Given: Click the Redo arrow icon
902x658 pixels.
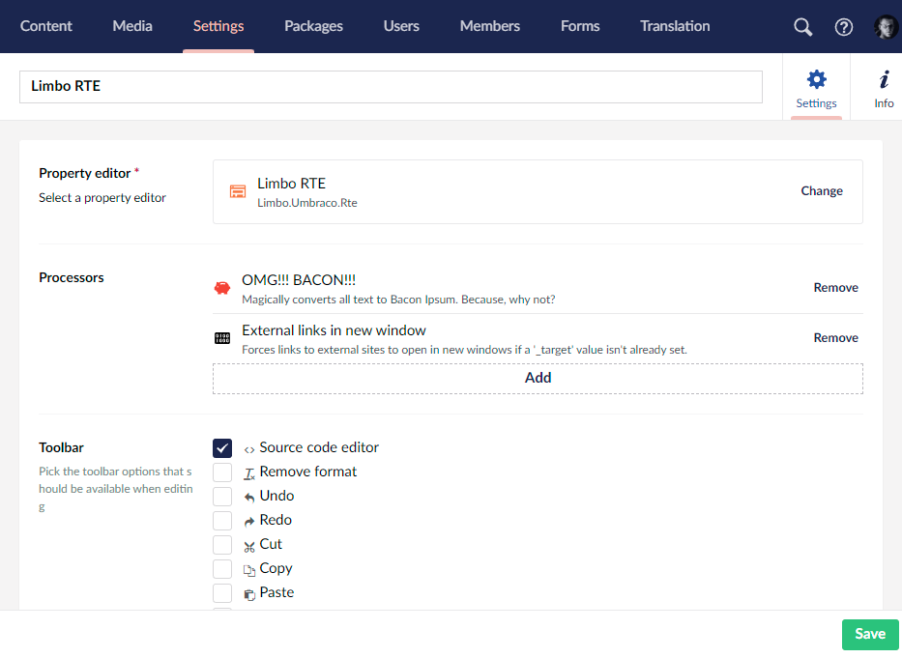Looking at the screenshot, I should click(x=249, y=522).
